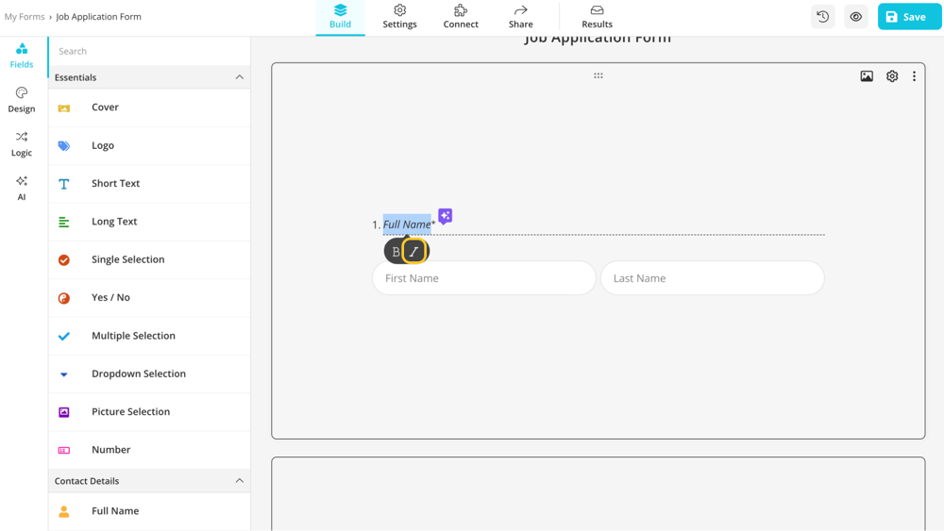The image size is (944, 531).
Task: Open the AI sidebar panel
Action: (x=22, y=189)
